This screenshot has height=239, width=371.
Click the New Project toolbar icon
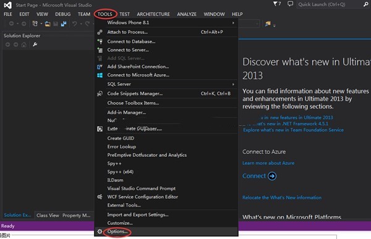pyautogui.click(x=35, y=23)
